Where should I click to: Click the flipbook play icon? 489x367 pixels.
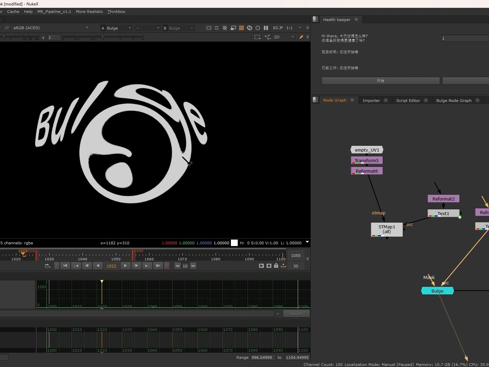tap(261, 266)
